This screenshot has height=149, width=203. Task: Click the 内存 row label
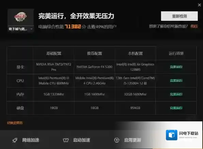[20, 94]
